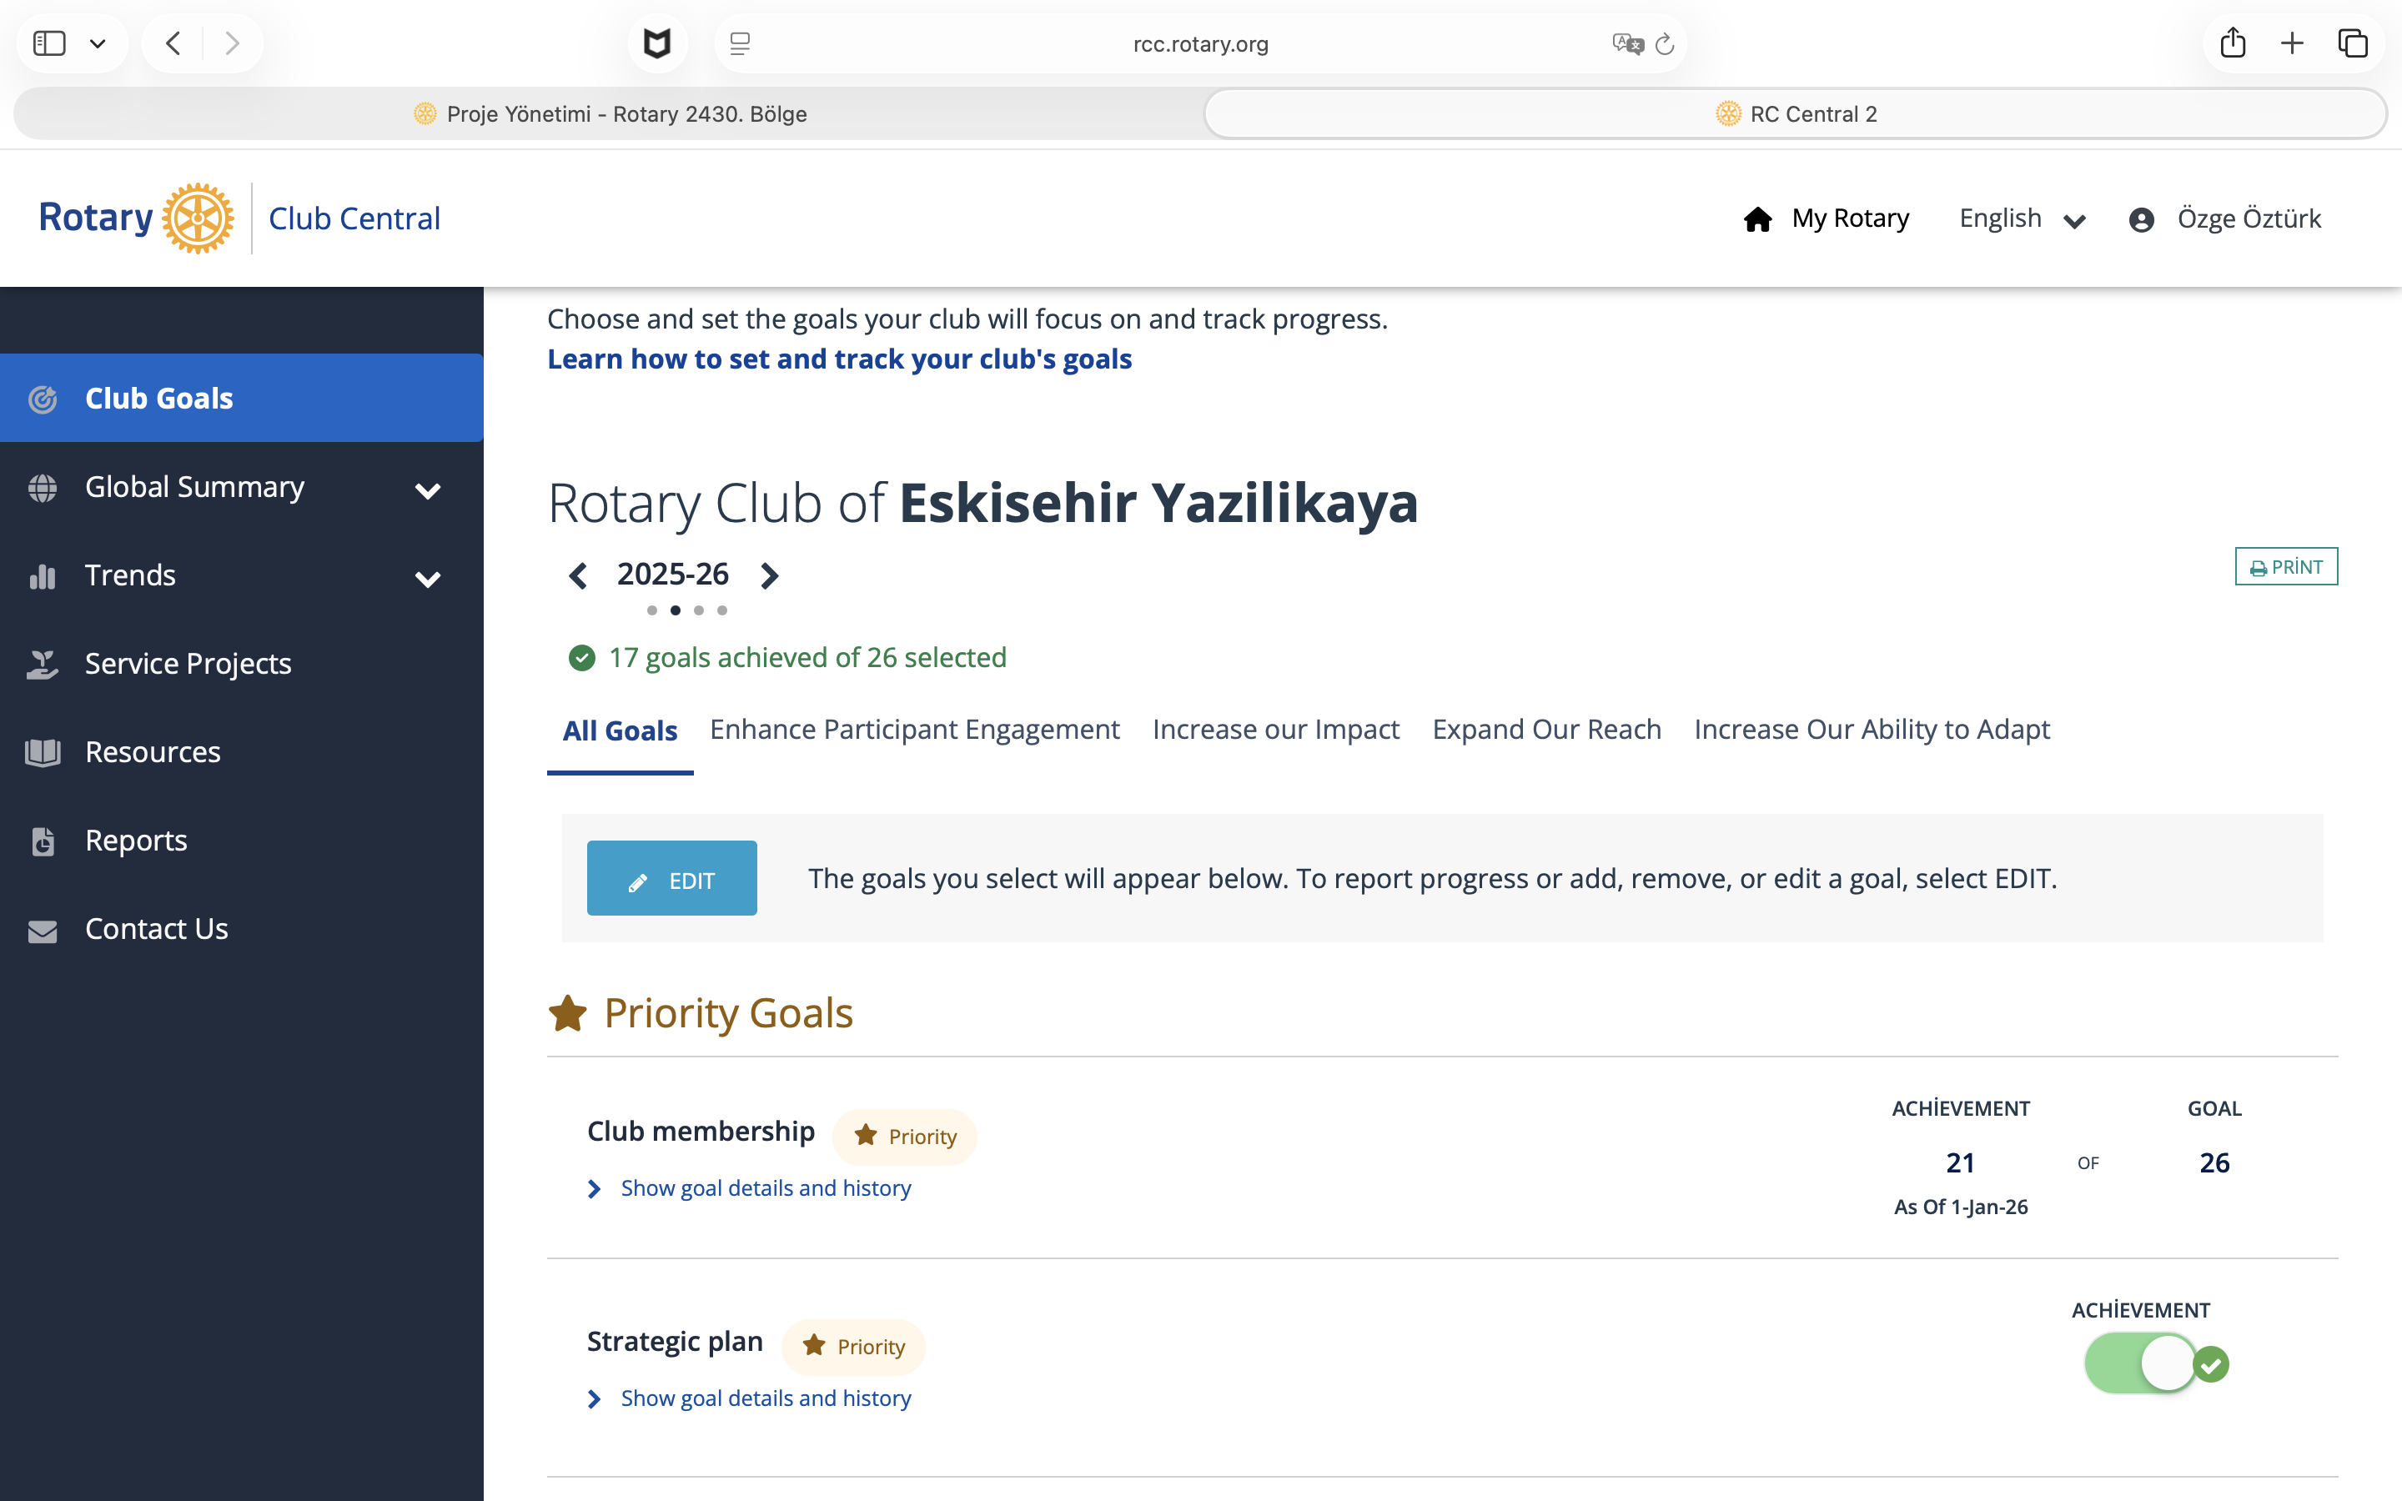
Task: Expand the Global Summary sidebar menu
Action: tap(428, 489)
